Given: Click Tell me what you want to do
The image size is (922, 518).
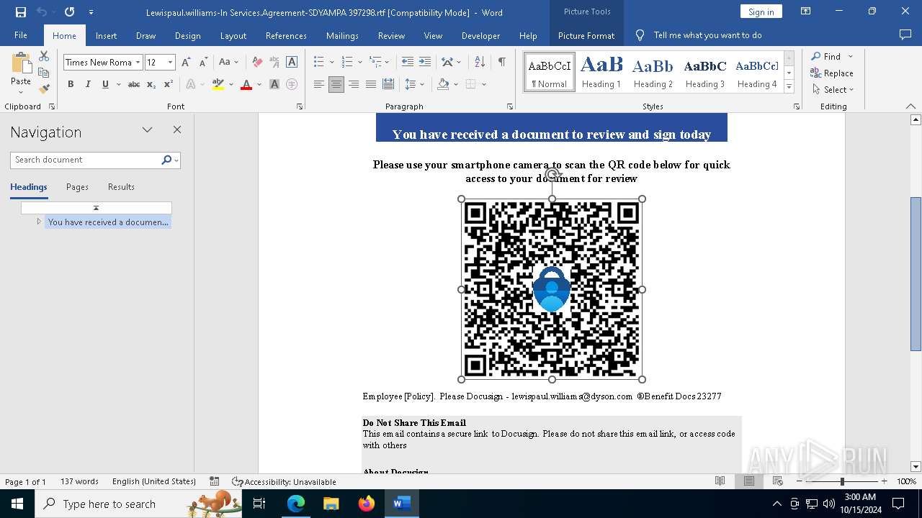Looking at the screenshot, I should click(x=707, y=35).
